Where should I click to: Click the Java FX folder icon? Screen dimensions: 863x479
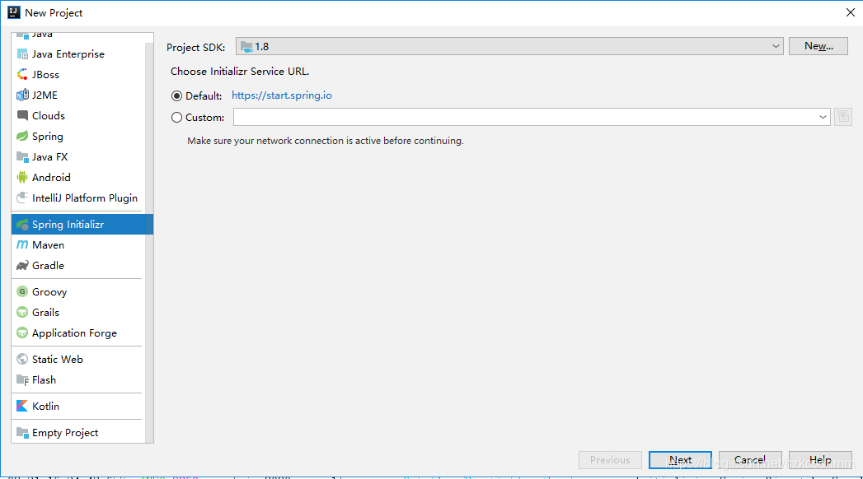pyautogui.click(x=22, y=156)
